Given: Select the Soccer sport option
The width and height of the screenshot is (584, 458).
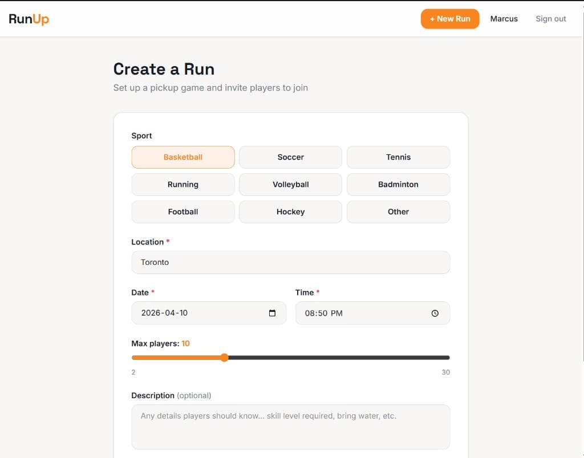Looking at the screenshot, I should [290, 157].
